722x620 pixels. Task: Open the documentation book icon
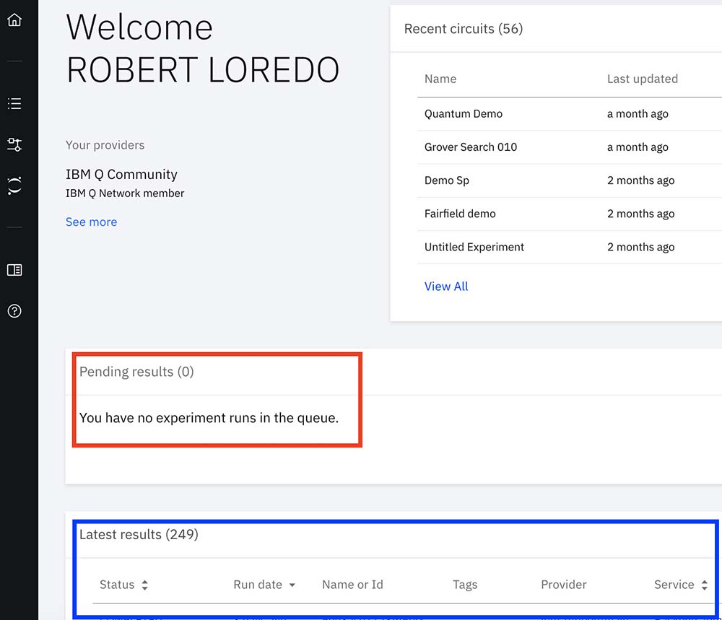coord(14,270)
